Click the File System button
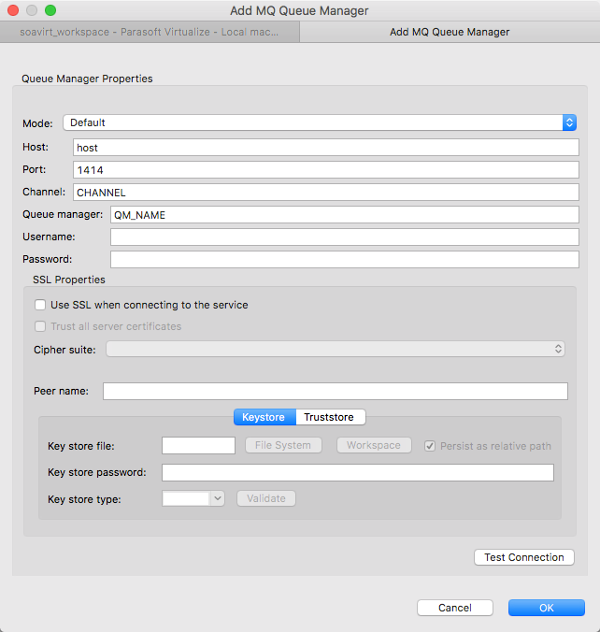 (x=283, y=445)
